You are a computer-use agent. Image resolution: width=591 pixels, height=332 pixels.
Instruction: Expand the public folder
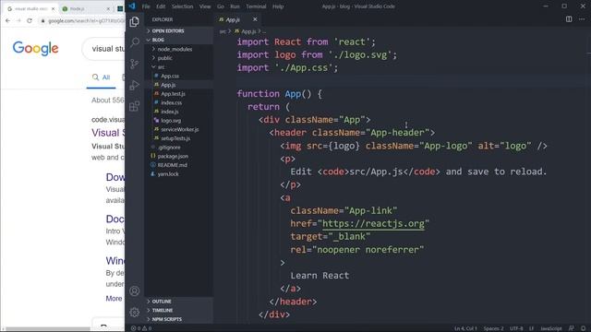[178, 58]
